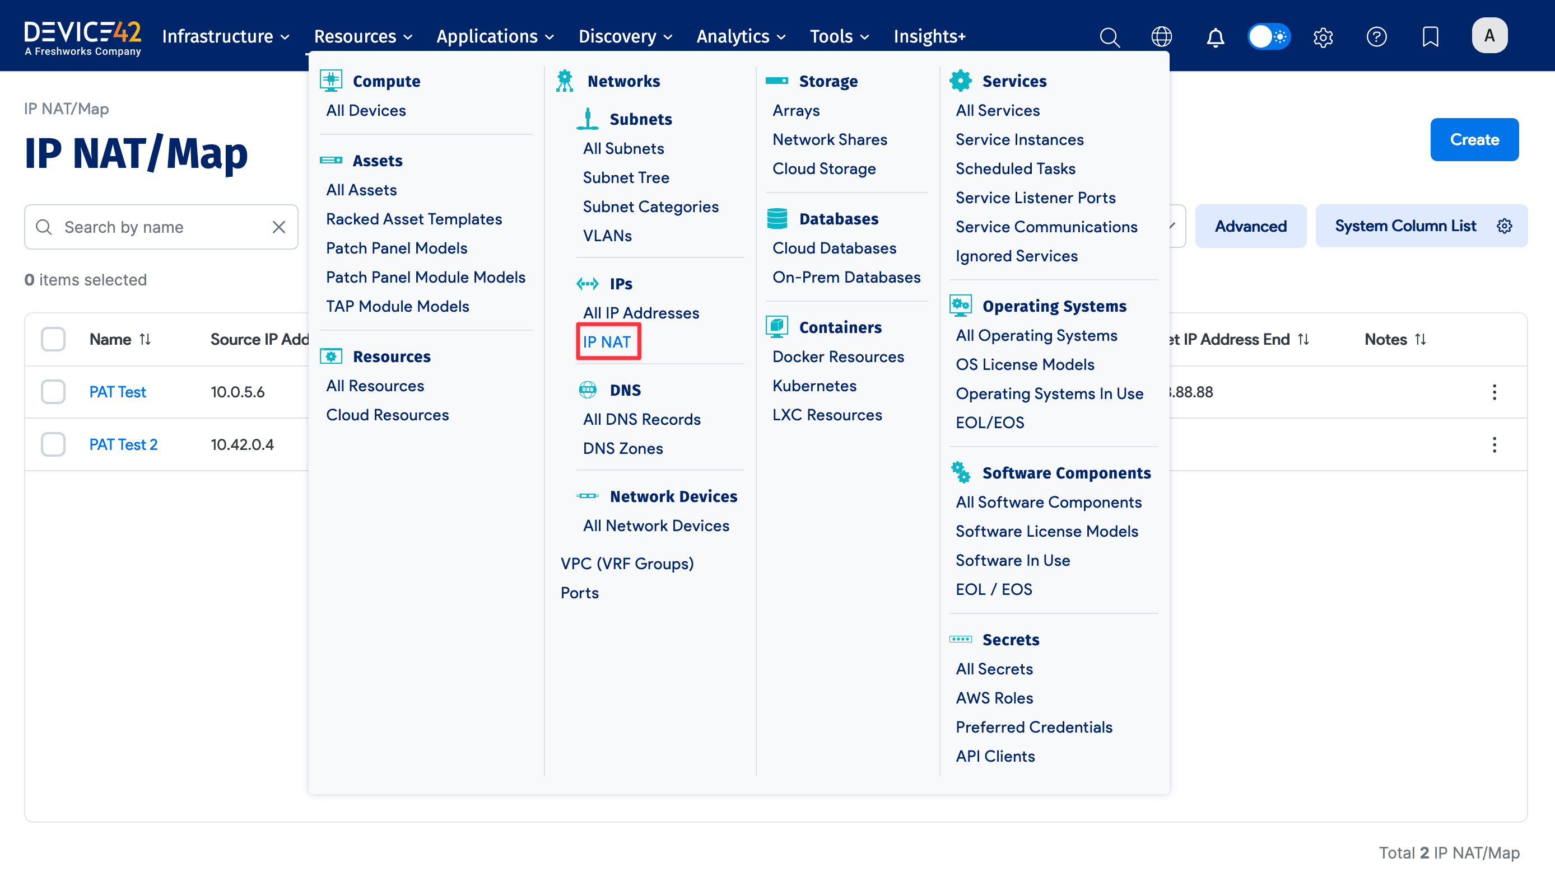Clear the search field with X icon

(x=278, y=227)
